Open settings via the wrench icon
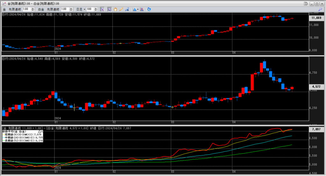 tap(320, 9)
